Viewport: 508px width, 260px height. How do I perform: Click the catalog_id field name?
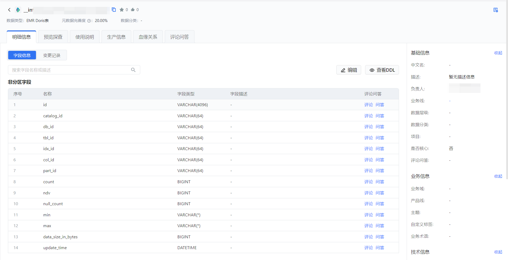point(53,116)
